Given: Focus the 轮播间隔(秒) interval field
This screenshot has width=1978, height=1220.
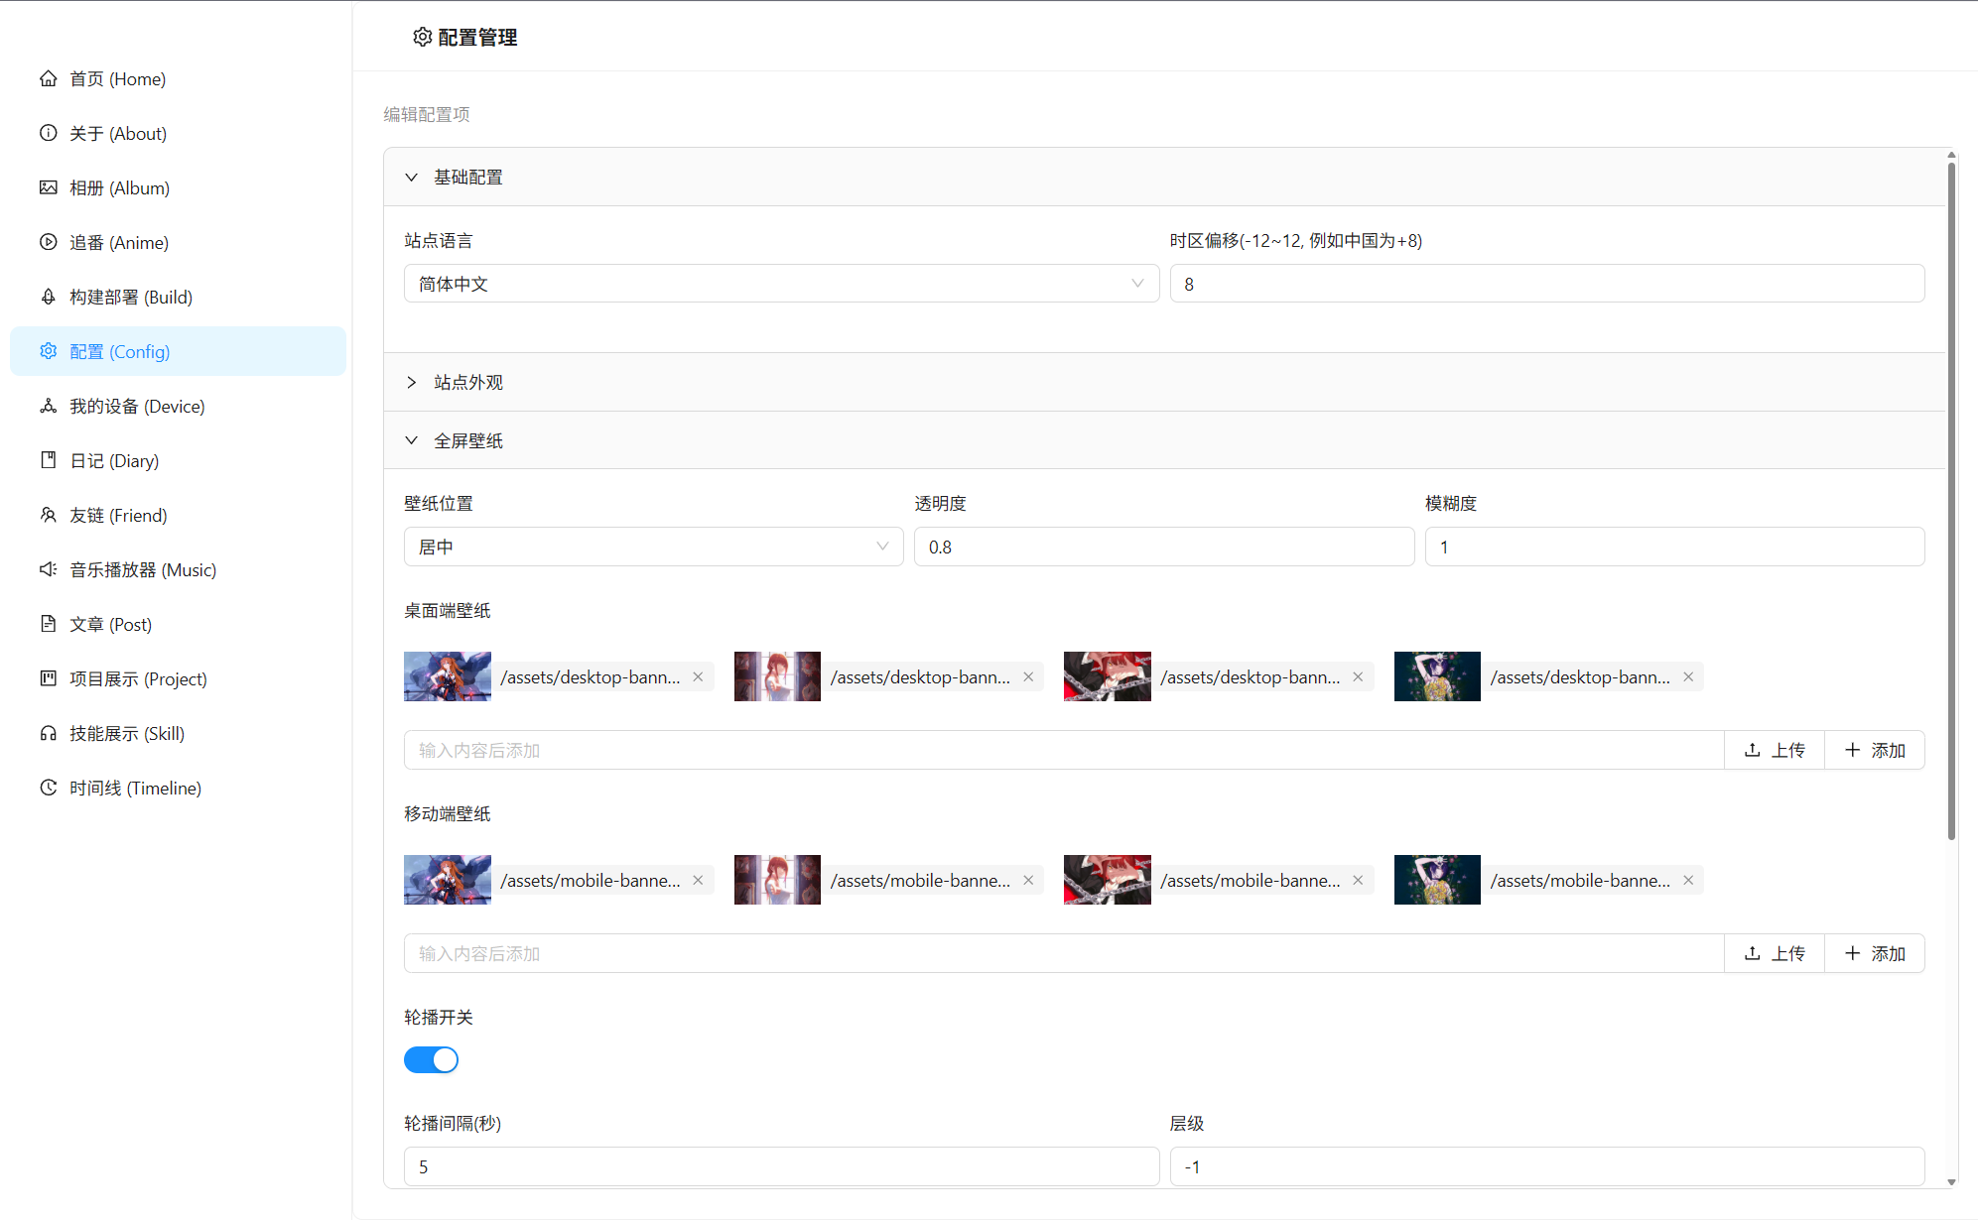Looking at the screenshot, I should pyautogui.click(x=781, y=1166).
